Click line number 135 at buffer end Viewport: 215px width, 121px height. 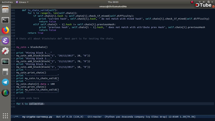tap(13, 107)
